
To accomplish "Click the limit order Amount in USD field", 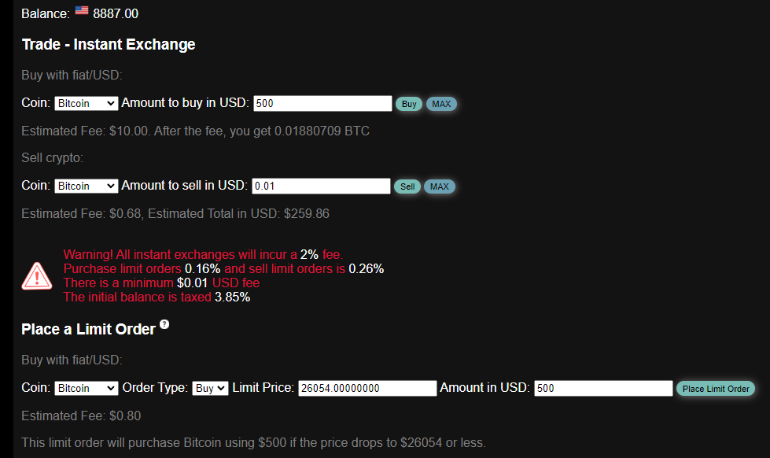I will [x=603, y=388].
